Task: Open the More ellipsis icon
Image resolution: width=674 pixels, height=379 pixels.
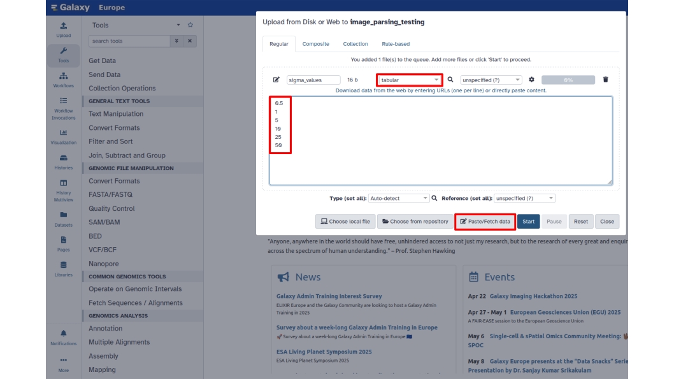Action: pyautogui.click(x=63, y=360)
